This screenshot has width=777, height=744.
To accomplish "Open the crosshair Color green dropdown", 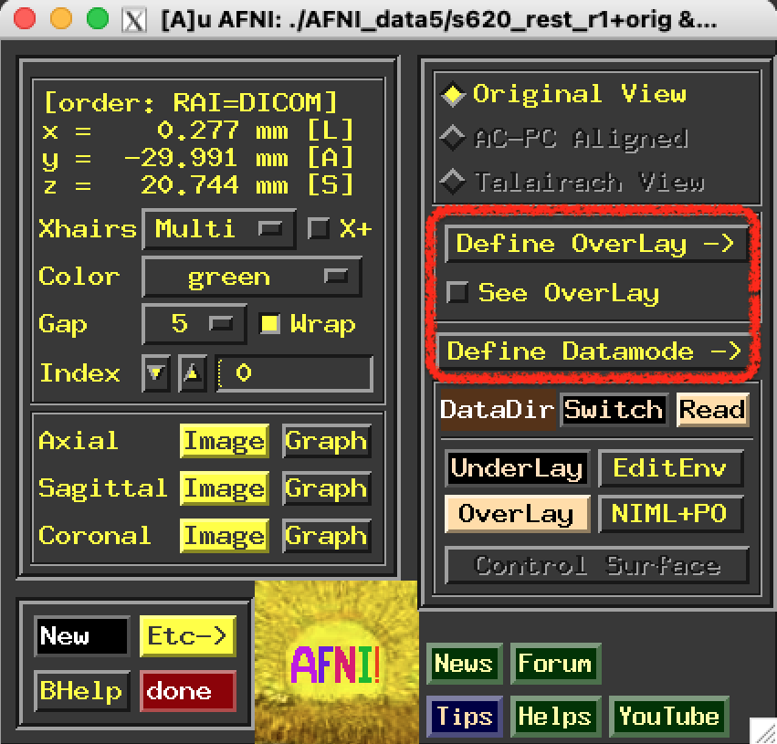I will pyautogui.click(x=251, y=277).
